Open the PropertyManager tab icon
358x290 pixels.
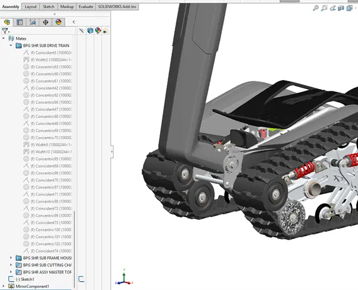pyautogui.click(x=20, y=22)
